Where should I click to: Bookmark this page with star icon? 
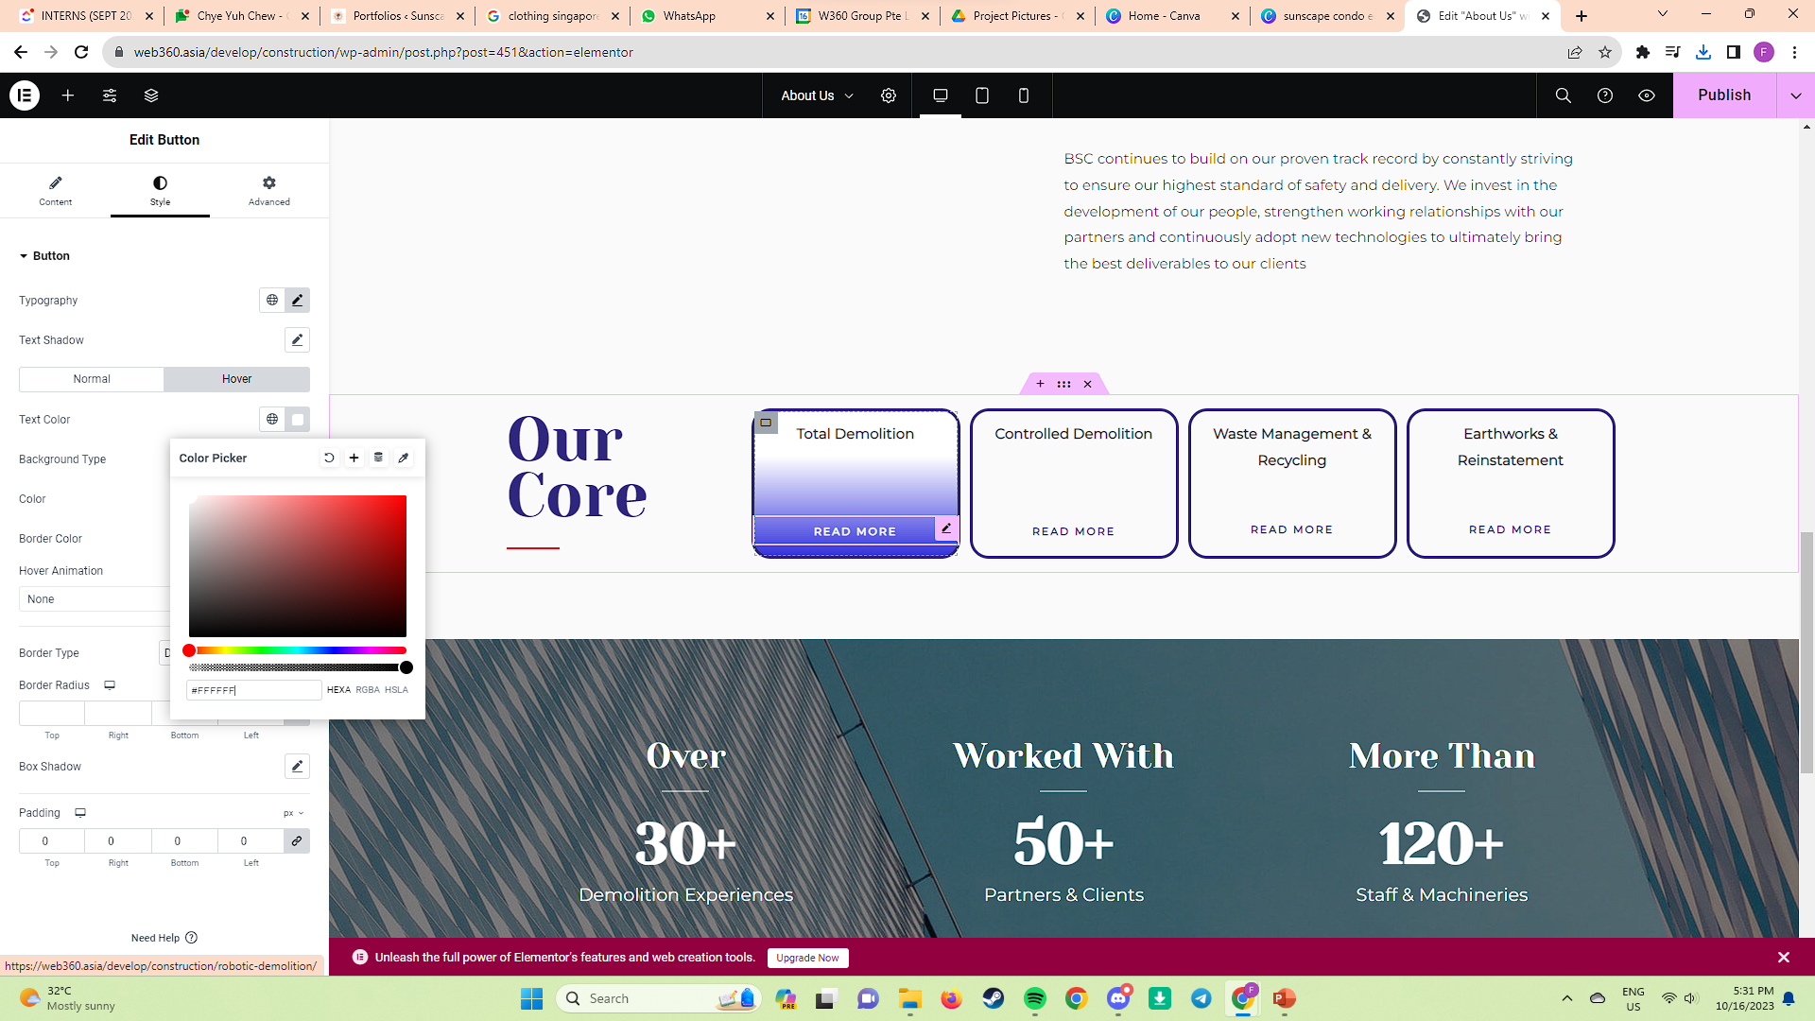pyautogui.click(x=1605, y=52)
